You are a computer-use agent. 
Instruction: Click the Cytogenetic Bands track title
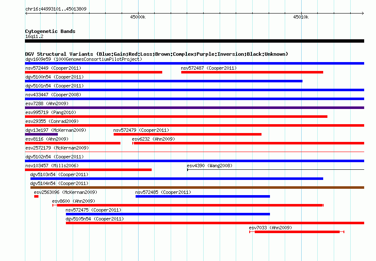pos(50,31)
